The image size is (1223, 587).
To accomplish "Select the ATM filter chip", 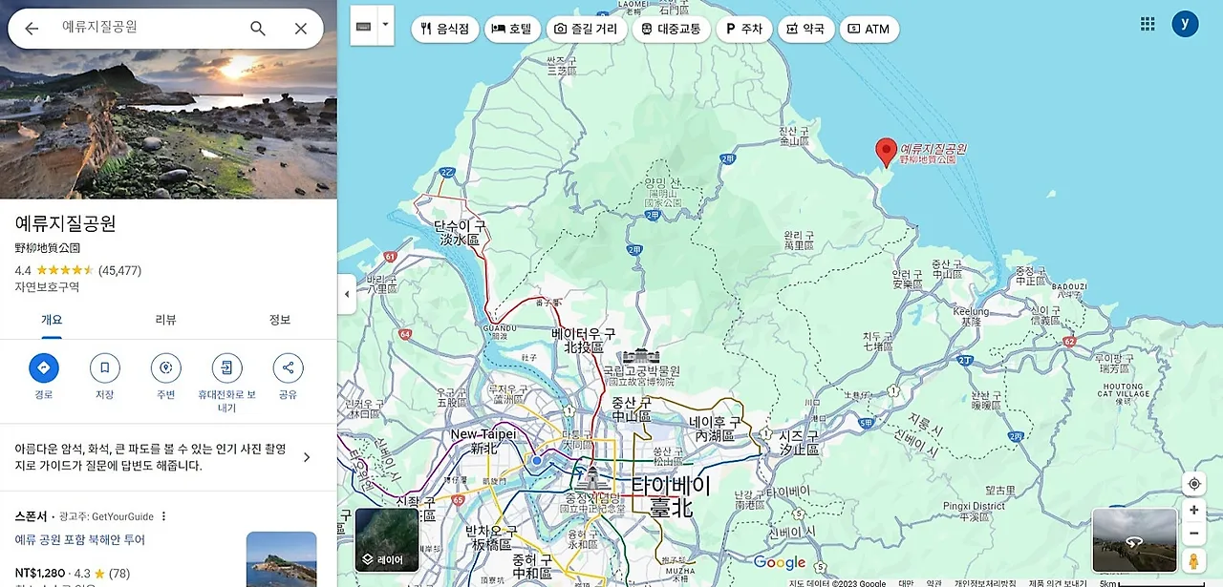I will (869, 29).
